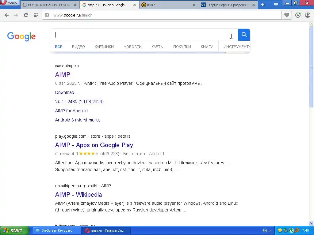Open the tab menu icon

point(276,5)
